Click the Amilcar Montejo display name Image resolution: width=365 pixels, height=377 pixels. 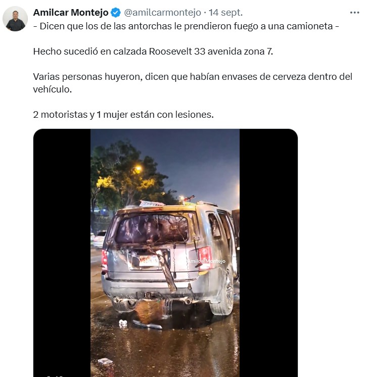point(71,13)
